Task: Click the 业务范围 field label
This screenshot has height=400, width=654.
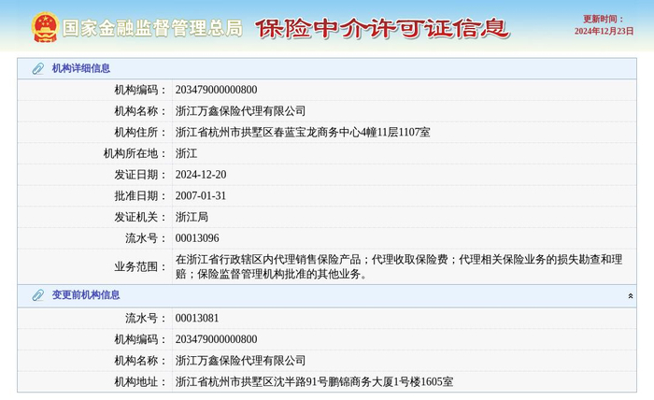Action: [140, 266]
